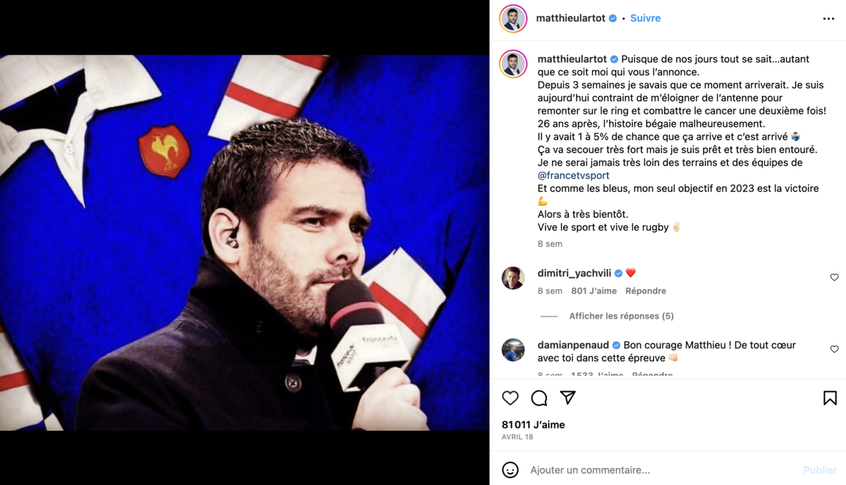Open matthieulartot's header profile picture

pyautogui.click(x=513, y=19)
